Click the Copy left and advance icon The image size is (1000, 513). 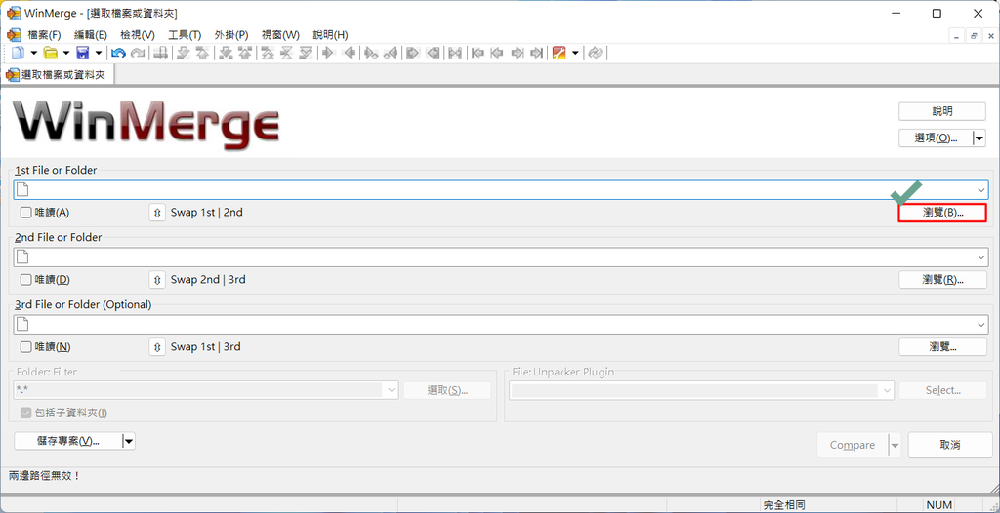391,53
